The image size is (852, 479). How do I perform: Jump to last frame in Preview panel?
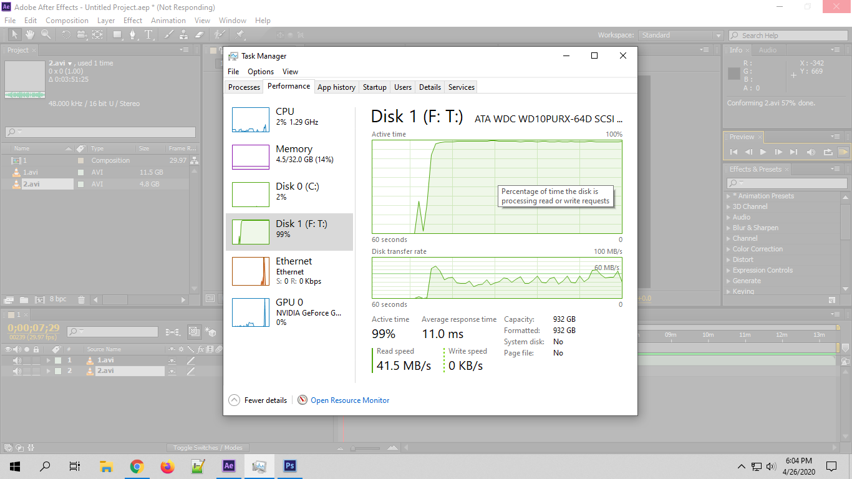point(793,152)
